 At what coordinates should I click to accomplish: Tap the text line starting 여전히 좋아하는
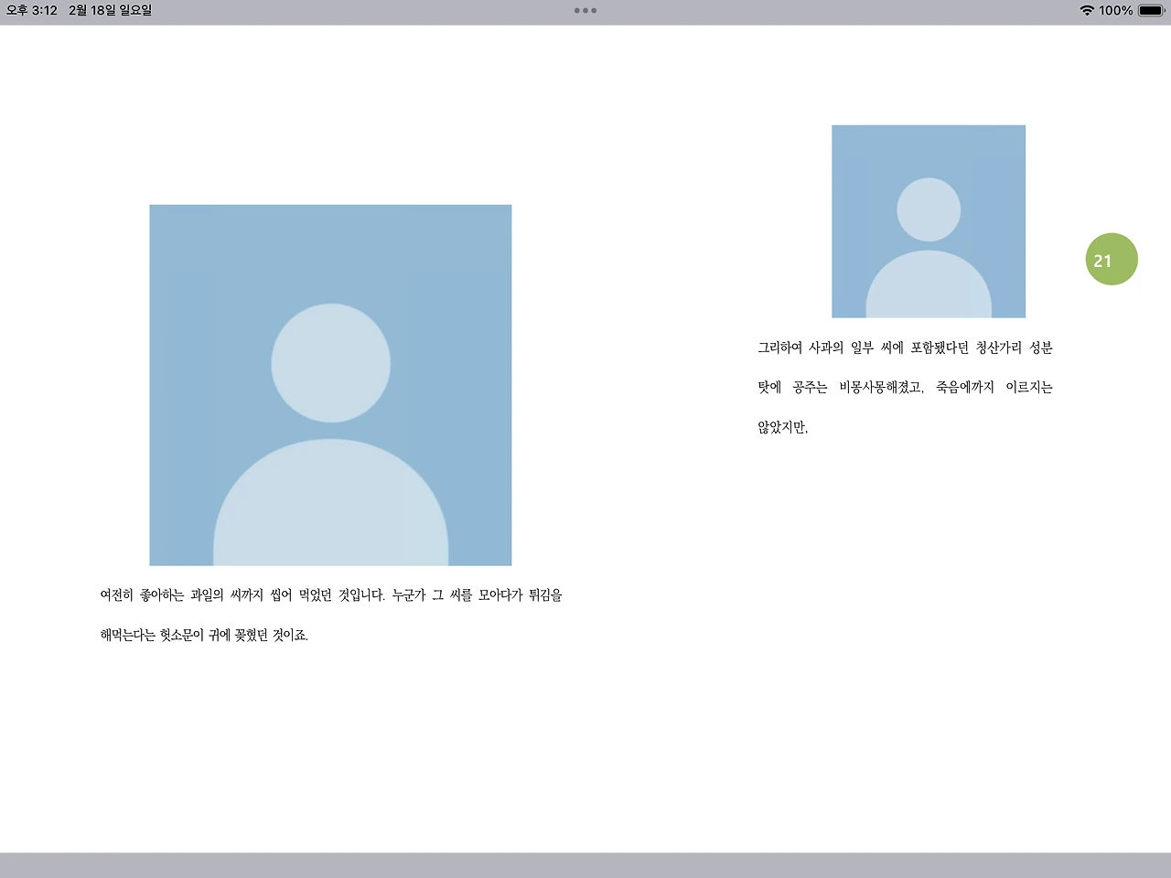click(331, 595)
